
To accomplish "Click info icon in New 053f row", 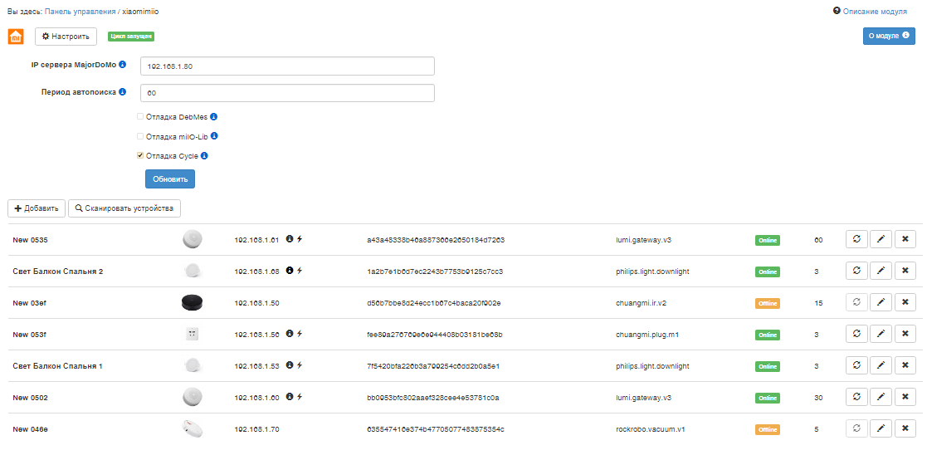I will pyautogui.click(x=290, y=333).
